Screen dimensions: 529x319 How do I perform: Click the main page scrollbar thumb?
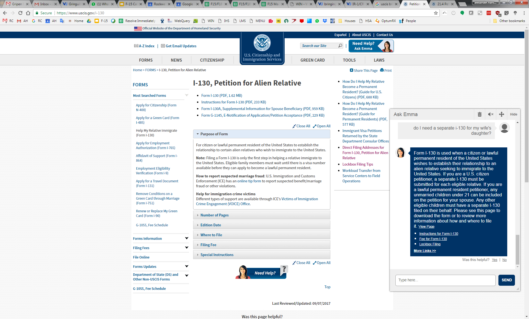coord(527,106)
